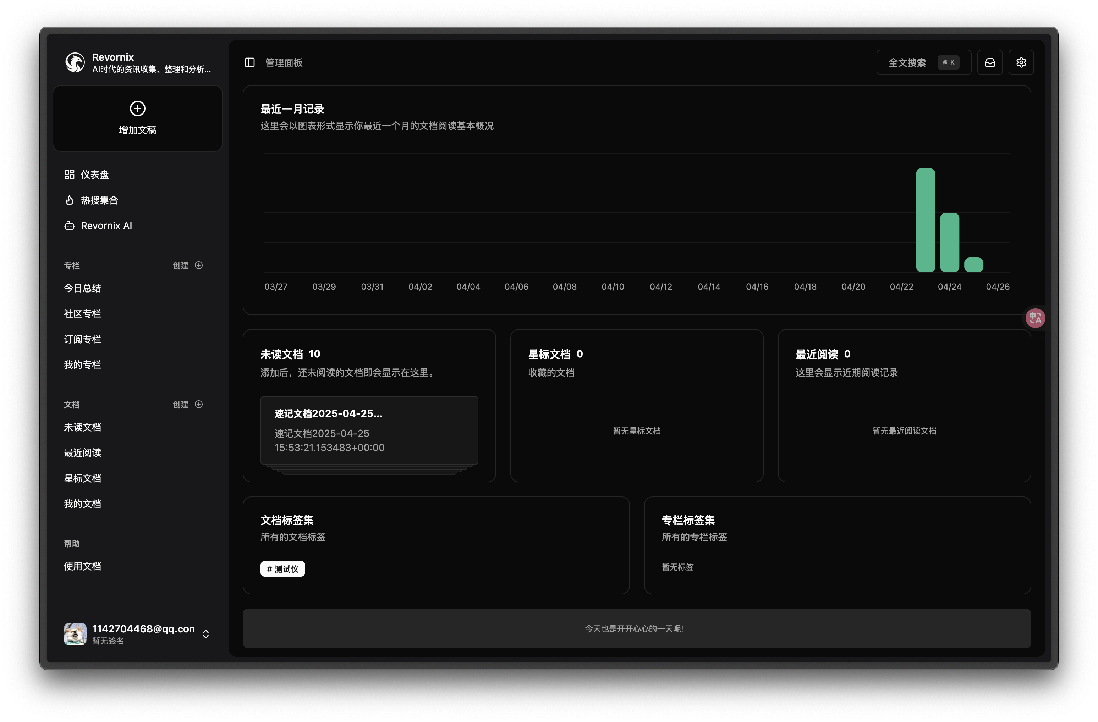Click the plus icon above 增加文稿
The height and width of the screenshot is (722, 1098).
137,109
